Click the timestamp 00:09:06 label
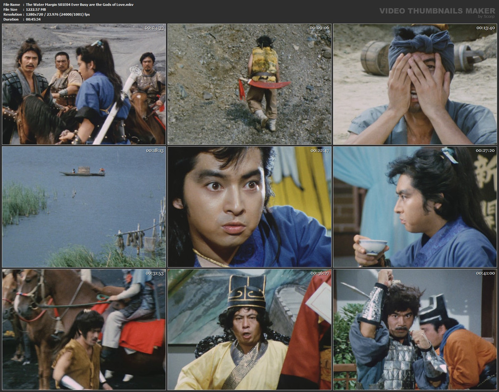Screen dimensions: 499x392 pos(319,28)
